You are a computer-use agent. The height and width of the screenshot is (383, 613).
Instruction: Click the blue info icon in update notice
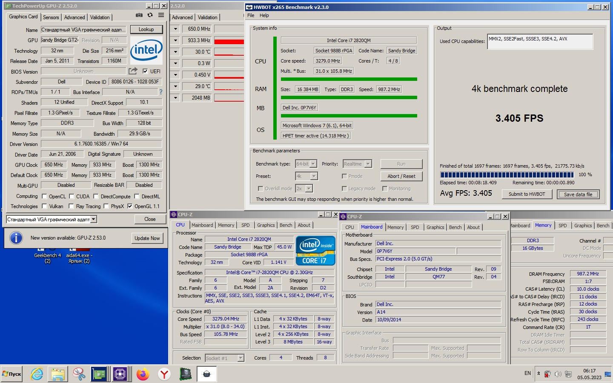[16, 238]
